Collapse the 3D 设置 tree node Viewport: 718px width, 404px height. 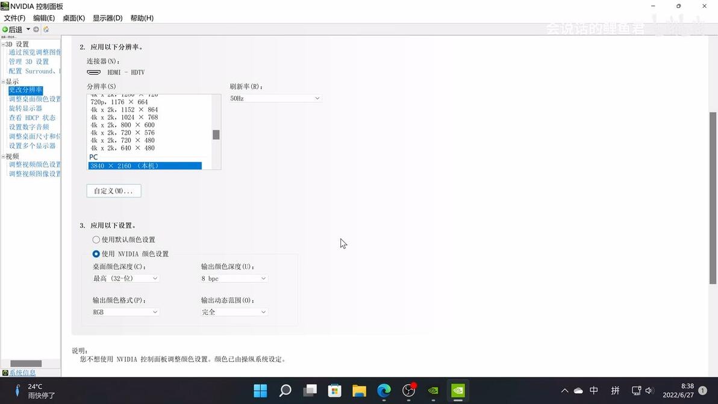click(3, 45)
